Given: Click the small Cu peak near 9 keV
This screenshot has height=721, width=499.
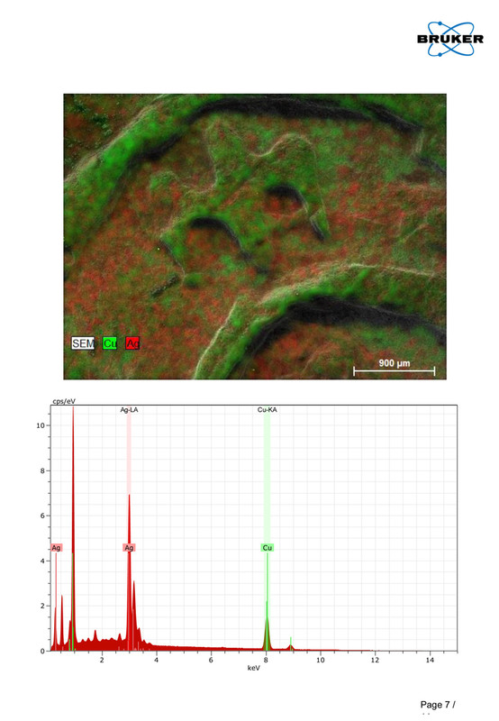Looking at the screenshot, I should 291,645.
